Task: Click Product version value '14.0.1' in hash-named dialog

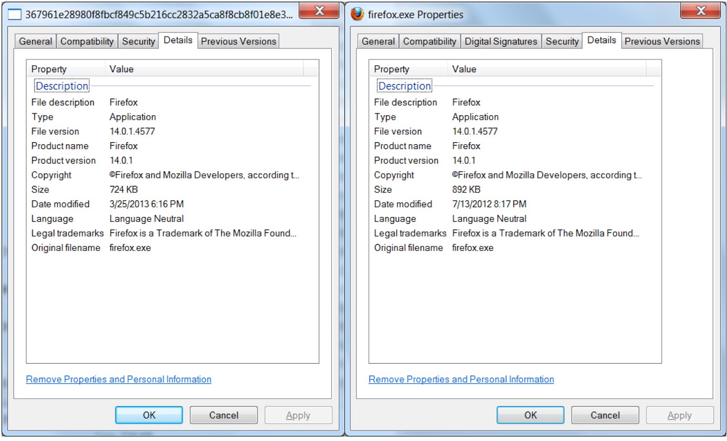Action: tap(121, 160)
